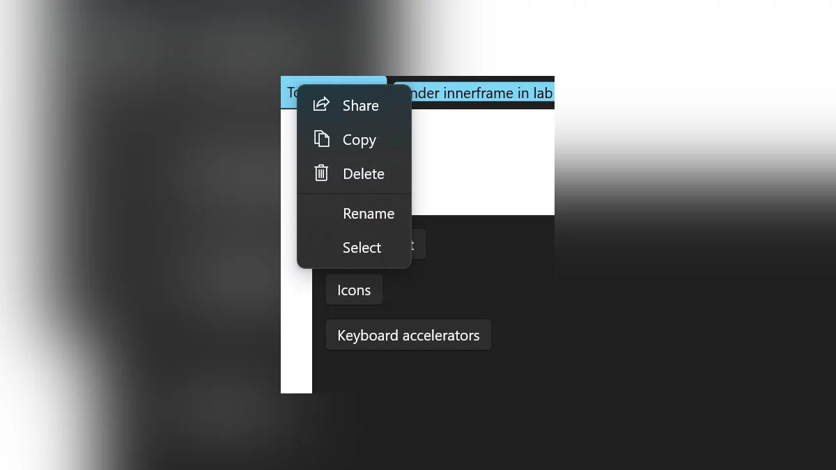Open the Keyboard accelerators button

[x=408, y=335]
